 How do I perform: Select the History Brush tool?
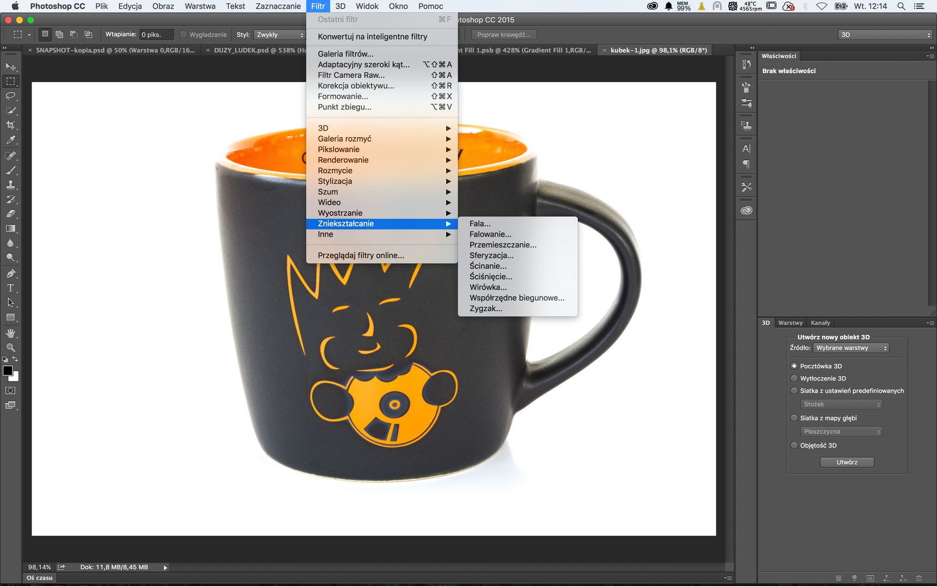[x=10, y=200]
